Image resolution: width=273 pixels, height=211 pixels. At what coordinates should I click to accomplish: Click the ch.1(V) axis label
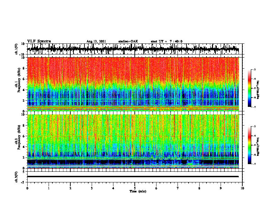[x=17, y=49]
